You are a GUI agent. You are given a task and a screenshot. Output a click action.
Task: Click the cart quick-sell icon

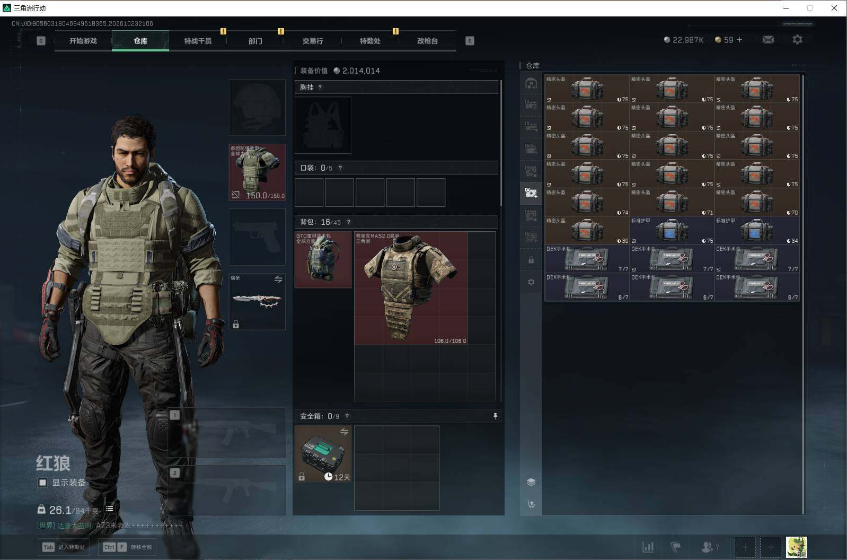pyautogui.click(x=531, y=504)
